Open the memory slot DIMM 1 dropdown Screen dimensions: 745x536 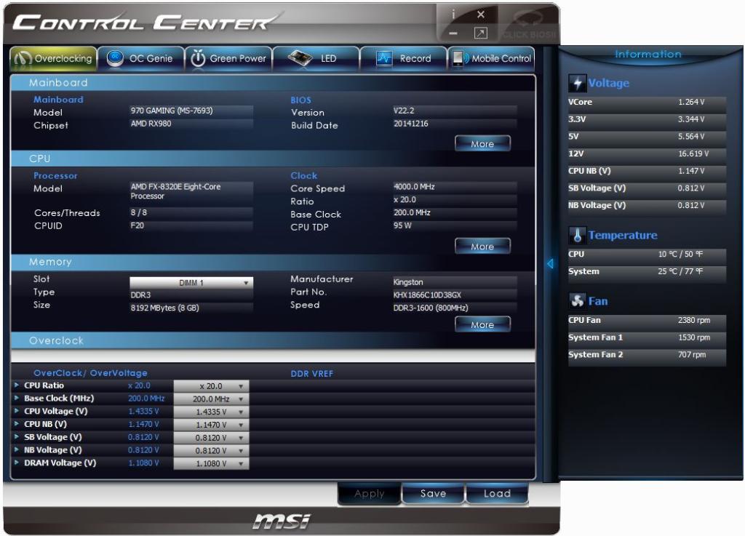click(191, 282)
